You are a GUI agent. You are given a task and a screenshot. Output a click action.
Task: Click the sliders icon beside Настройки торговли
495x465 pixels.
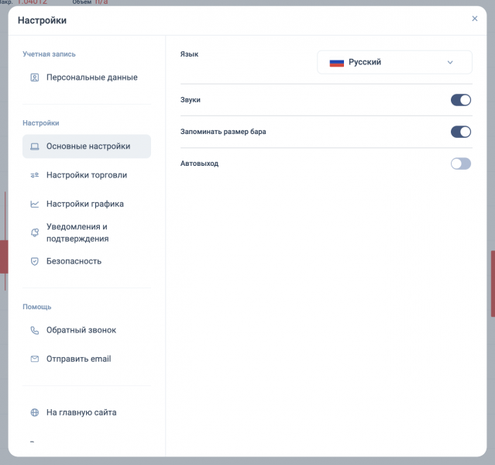click(x=34, y=175)
